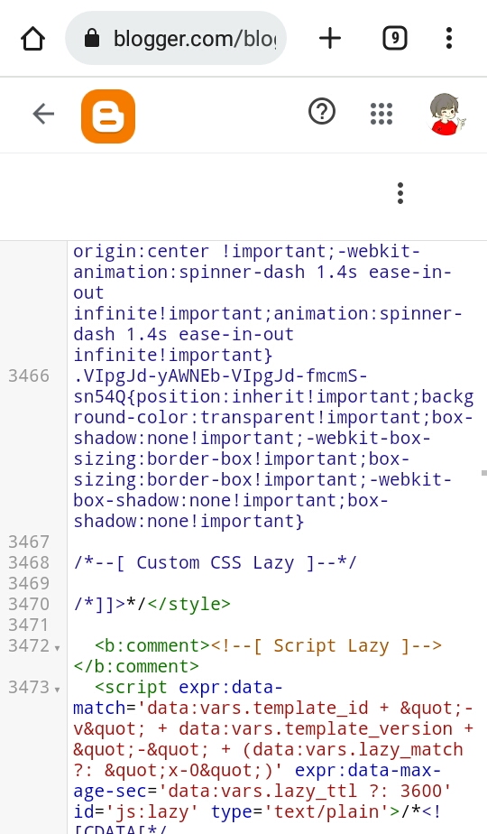Open the account avatar menu
This screenshot has height=834, width=487.
pyautogui.click(x=446, y=114)
